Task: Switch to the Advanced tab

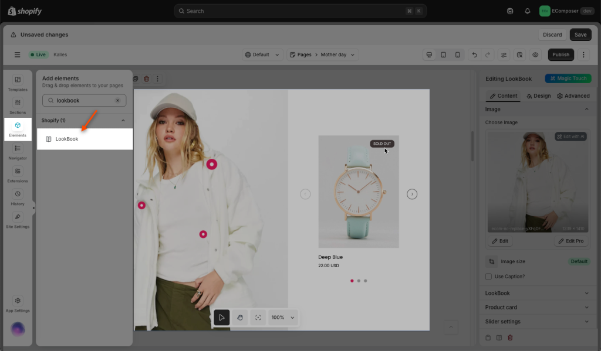Action: click(x=573, y=96)
